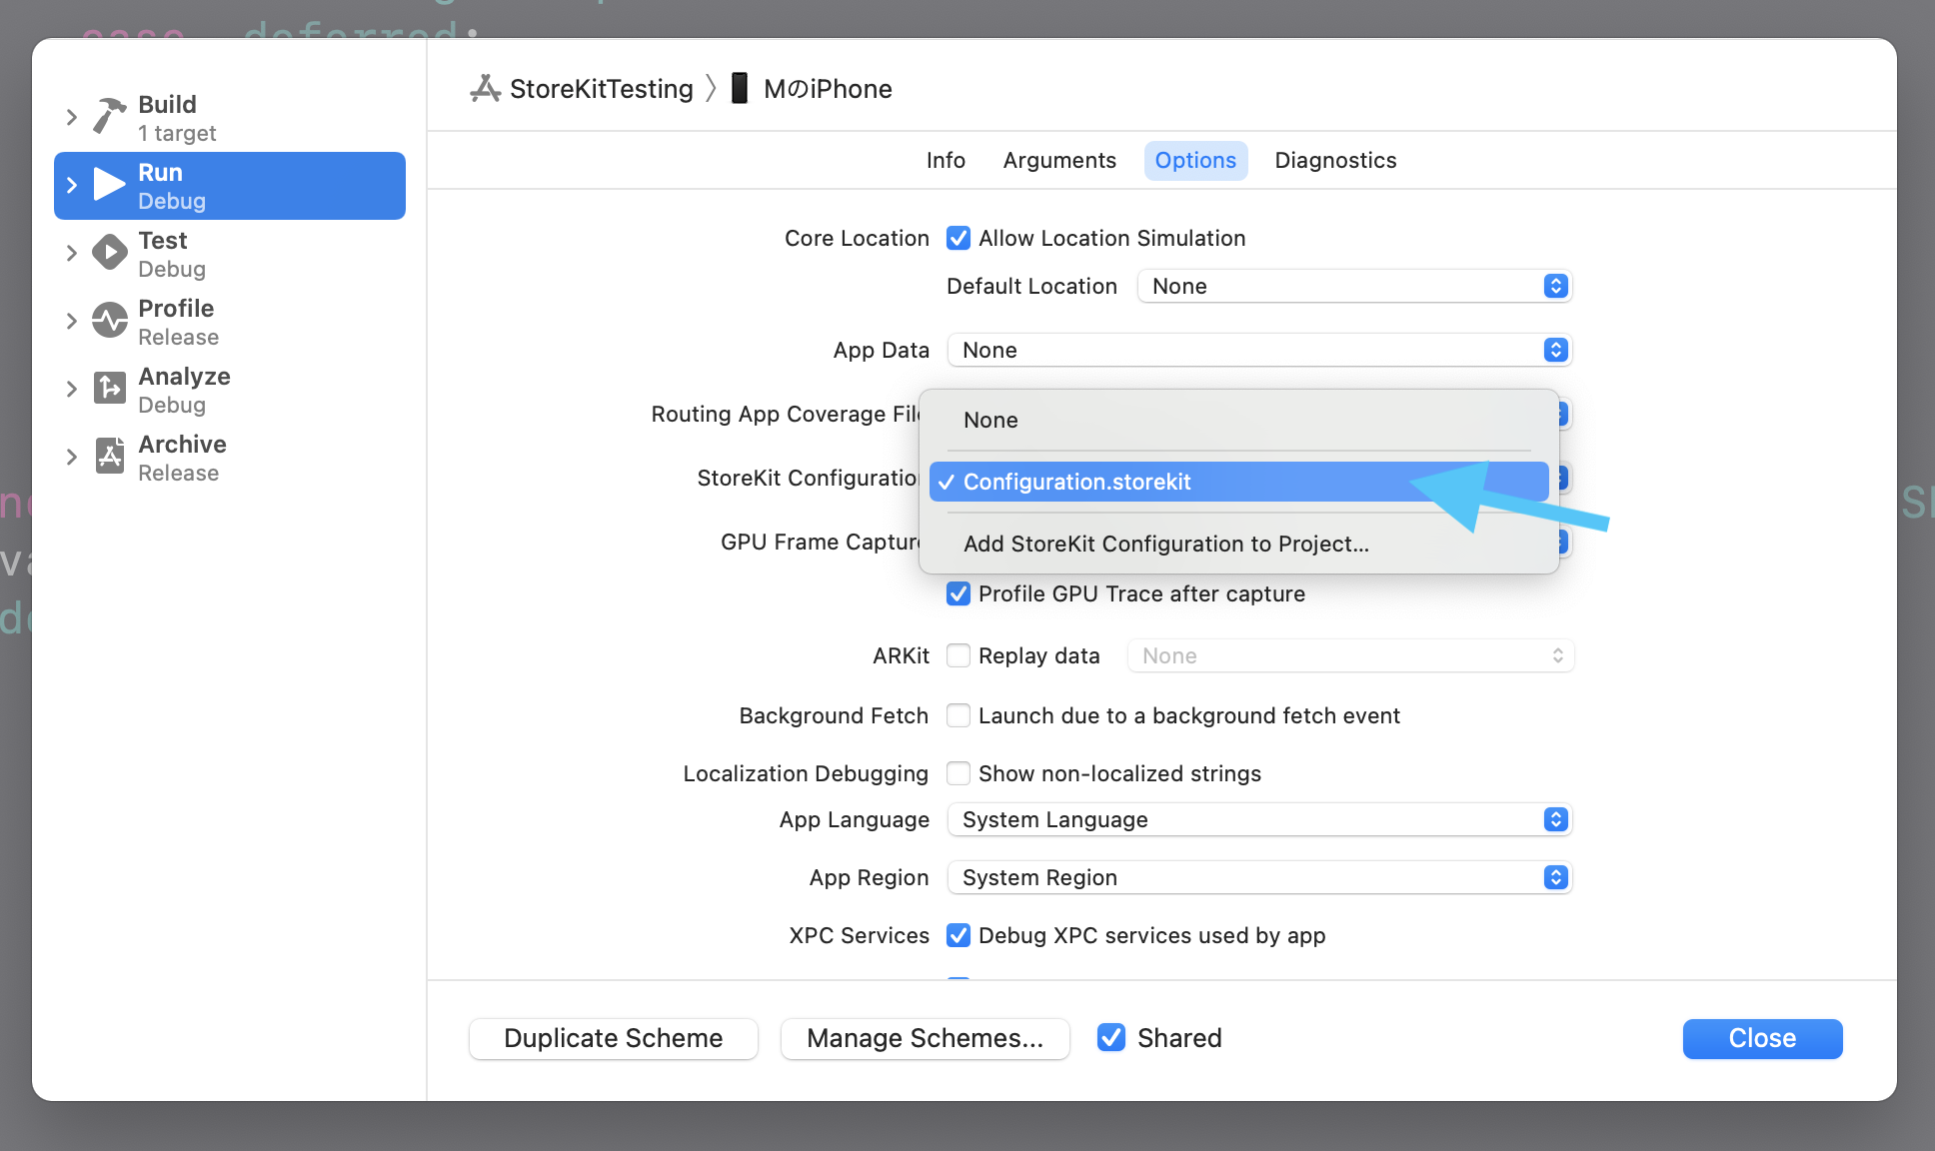The image size is (1935, 1151).
Task: Select Configuration.storekit menu item
Action: pyautogui.click(x=1238, y=482)
